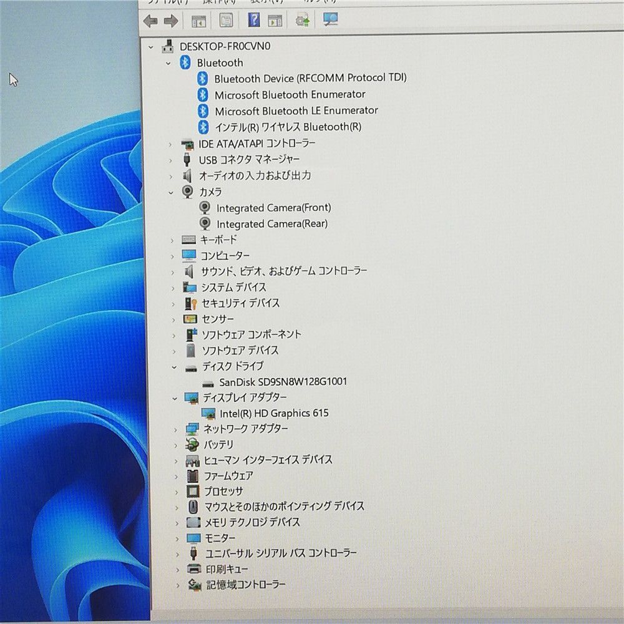The width and height of the screenshot is (624, 624).
Task: Click the Back arrow toolbar button
Action: point(150,21)
